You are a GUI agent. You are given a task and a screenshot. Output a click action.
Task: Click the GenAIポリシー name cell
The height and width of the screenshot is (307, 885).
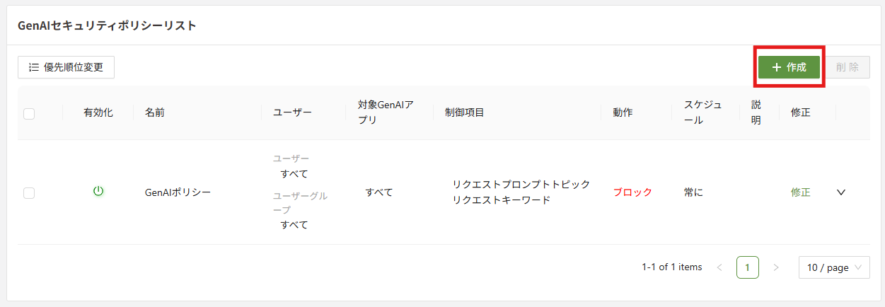(178, 192)
